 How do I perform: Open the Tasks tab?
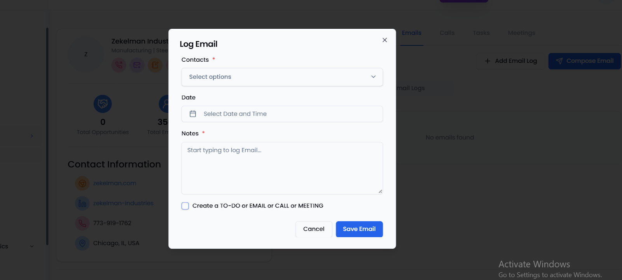pos(481,33)
